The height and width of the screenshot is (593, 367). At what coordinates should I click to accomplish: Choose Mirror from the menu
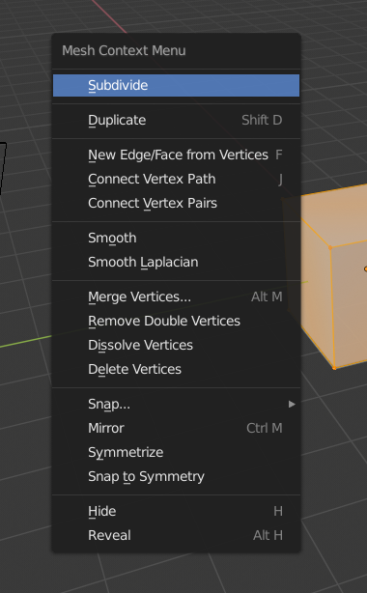176,428
